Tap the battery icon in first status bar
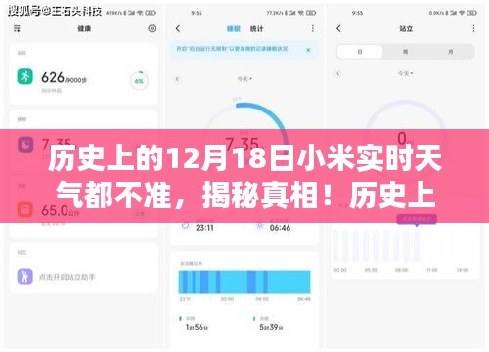This screenshot has height=352, width=489. (150, 13)
